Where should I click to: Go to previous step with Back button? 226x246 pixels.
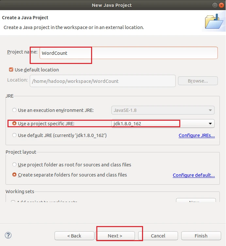74,236
